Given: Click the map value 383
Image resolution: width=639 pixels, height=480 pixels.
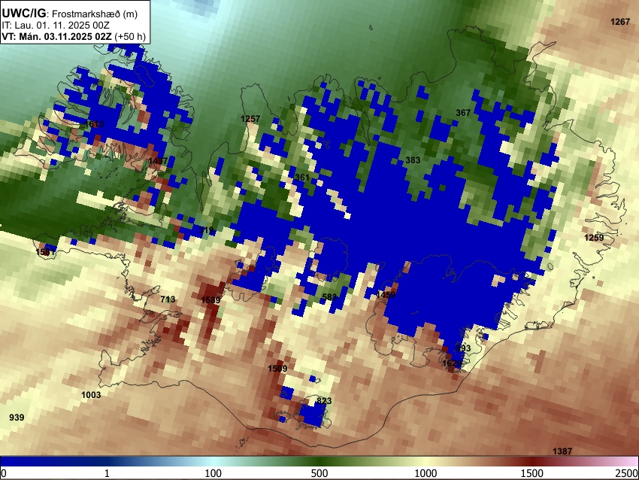Looking at the screenshot, I should [x=413, y=160].
